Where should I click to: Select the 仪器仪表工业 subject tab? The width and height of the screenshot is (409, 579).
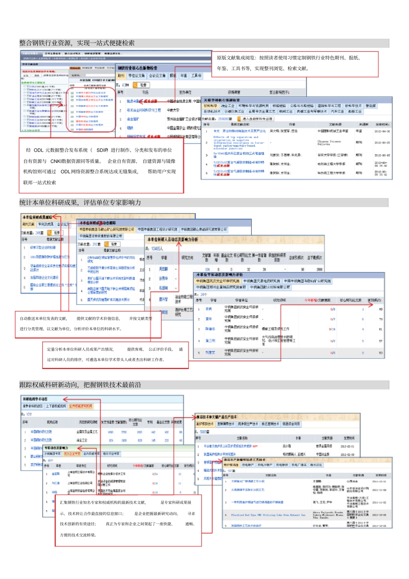click(234, 111)
